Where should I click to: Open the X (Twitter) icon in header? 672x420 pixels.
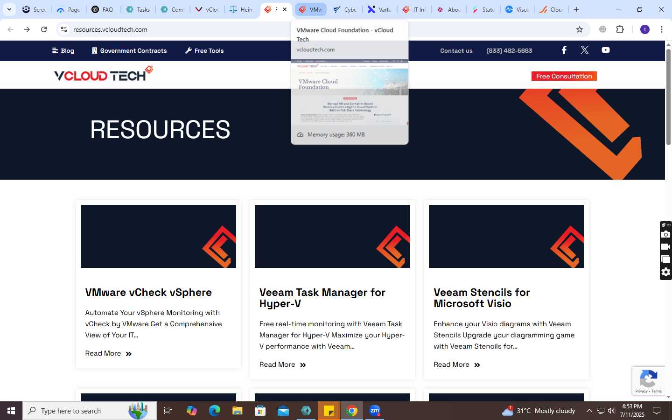(585, 50)
